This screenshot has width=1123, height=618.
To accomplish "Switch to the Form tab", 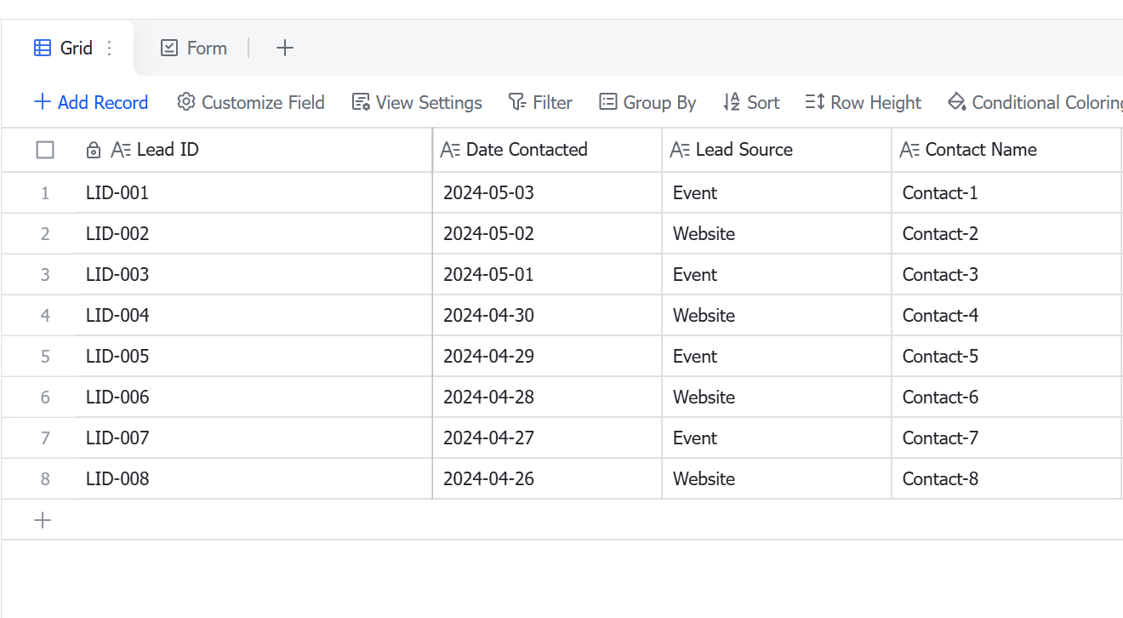I will click(194, 48).
